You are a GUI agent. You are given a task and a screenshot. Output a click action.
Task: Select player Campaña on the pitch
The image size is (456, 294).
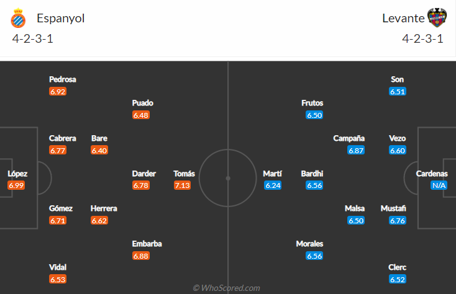coord(349,138)
